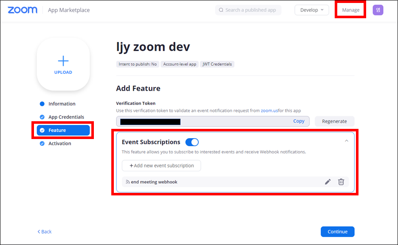
Task: Go to the Manage page
Action: 350,10
